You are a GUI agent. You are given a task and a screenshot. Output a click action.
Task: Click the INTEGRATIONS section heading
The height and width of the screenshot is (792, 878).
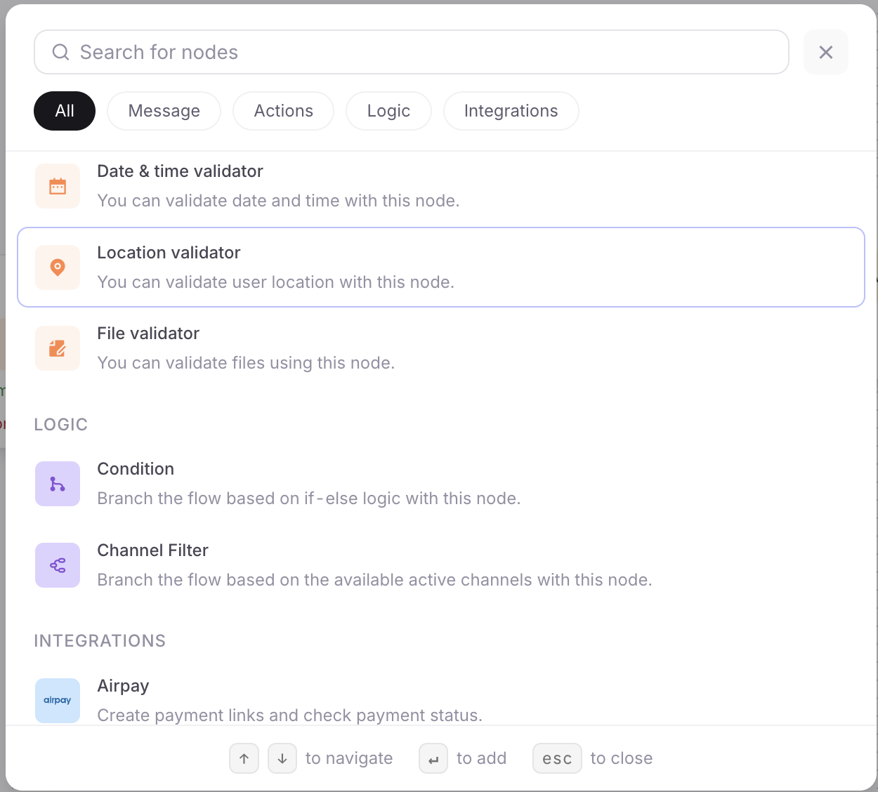tap(100, 641)
